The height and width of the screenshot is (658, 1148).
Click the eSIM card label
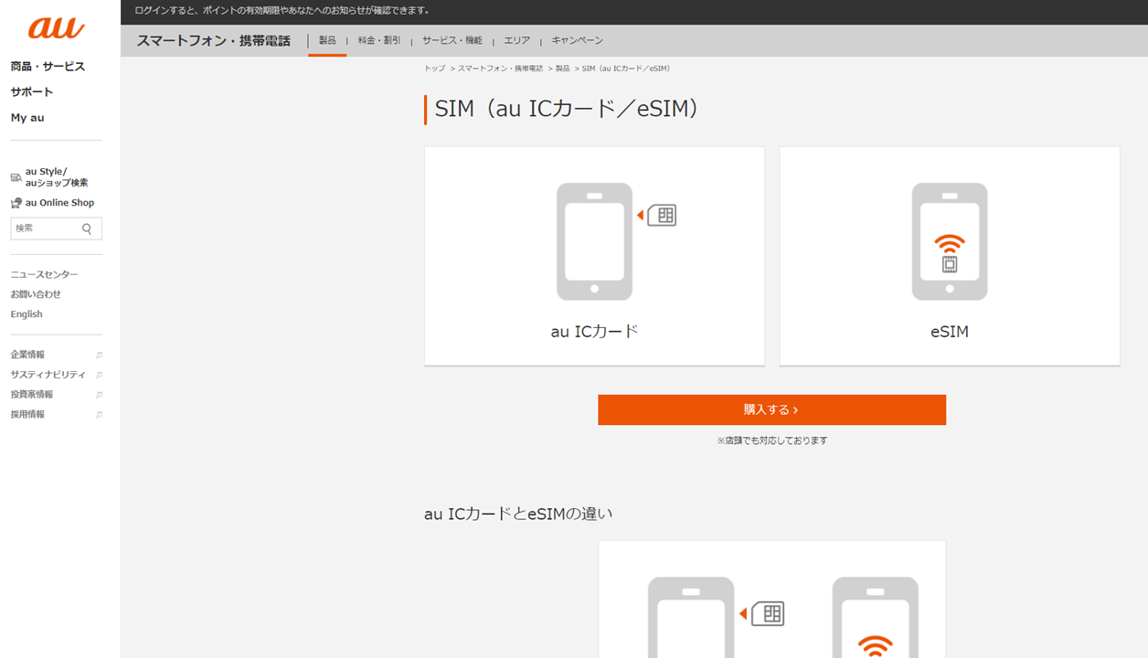coord(950,332)
